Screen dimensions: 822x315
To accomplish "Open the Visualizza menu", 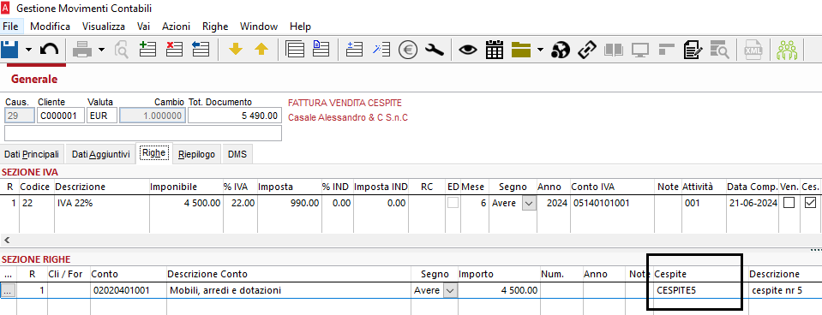I will tap(104, 27).
